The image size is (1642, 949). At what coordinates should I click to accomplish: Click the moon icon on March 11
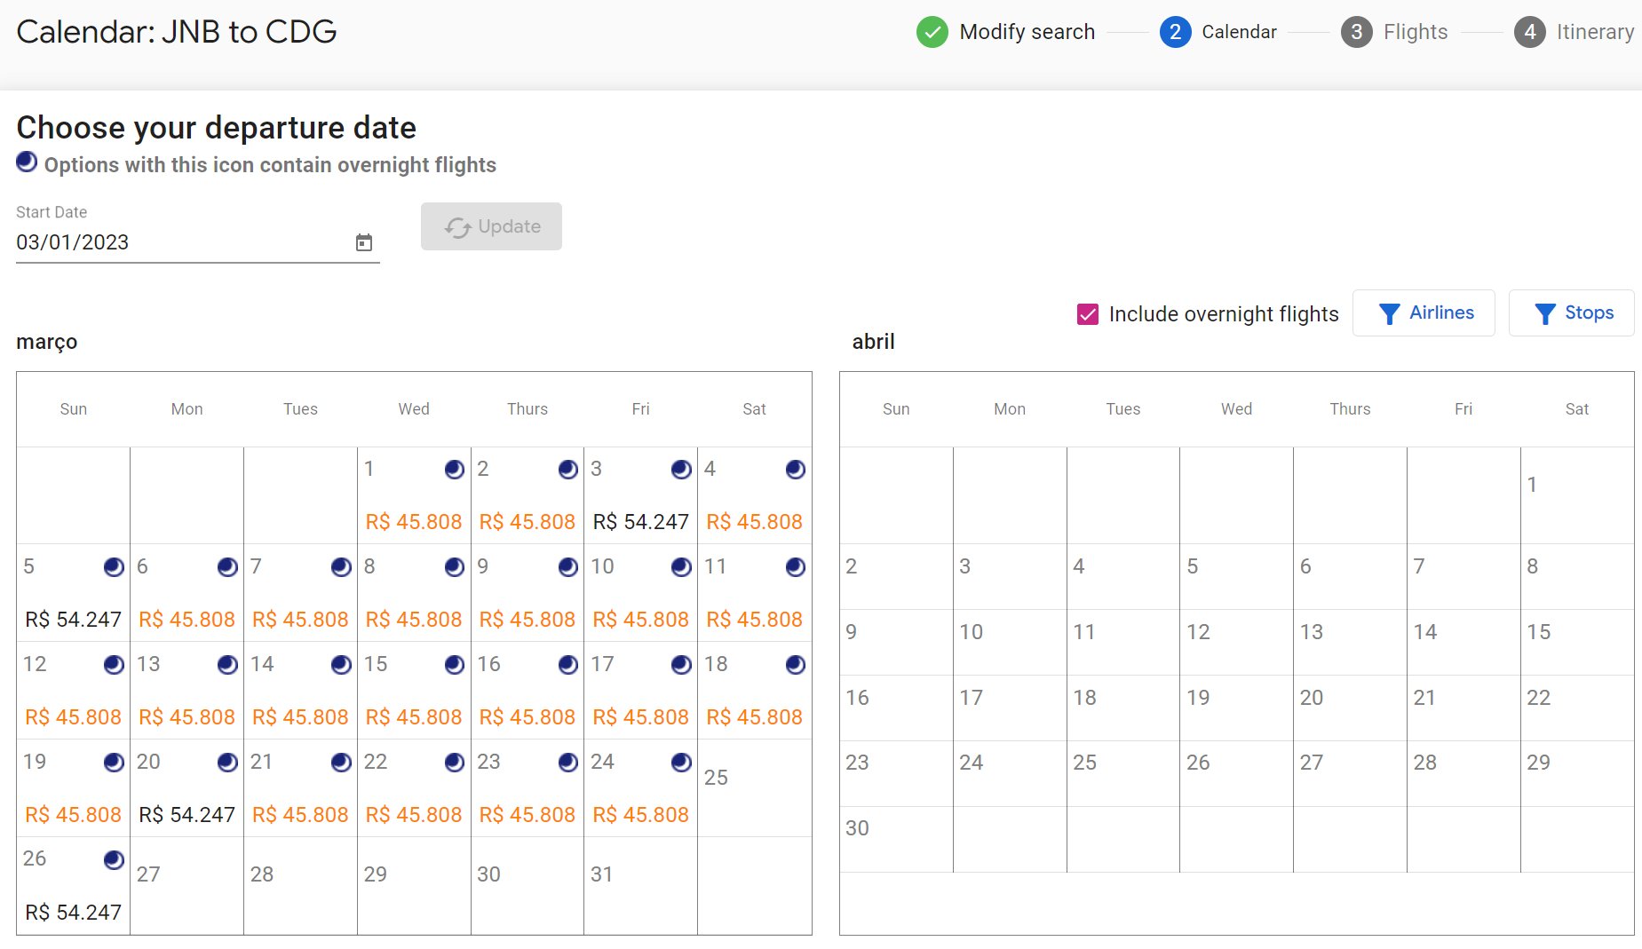(x=796, y=567)
